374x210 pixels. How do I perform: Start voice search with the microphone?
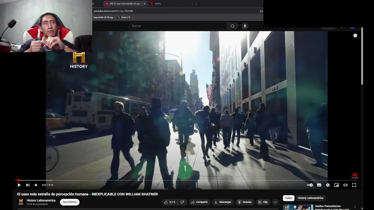click(x=245, y=26)
